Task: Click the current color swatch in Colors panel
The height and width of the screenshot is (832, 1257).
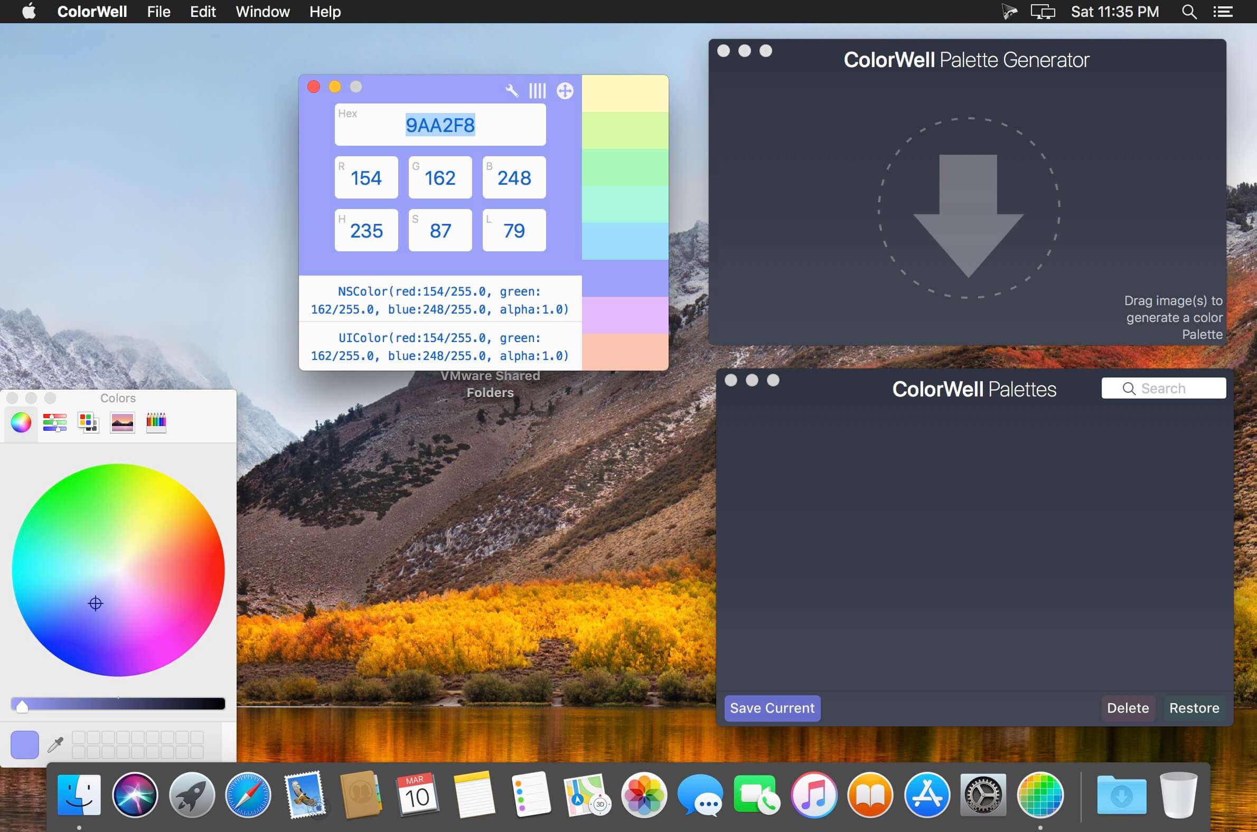Action: [x=24, y=744]
